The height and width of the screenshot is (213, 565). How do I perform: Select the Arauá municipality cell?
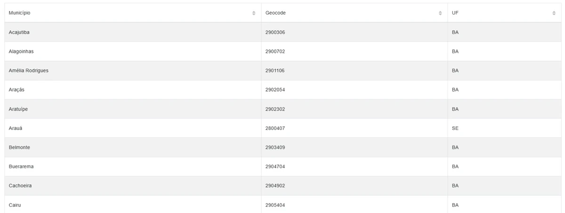click(x=133, y=128)
